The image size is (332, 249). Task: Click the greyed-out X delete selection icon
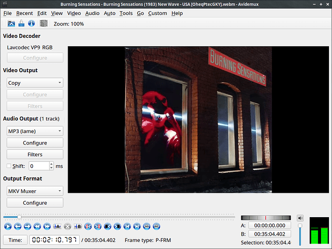click(x=67, y=227)
